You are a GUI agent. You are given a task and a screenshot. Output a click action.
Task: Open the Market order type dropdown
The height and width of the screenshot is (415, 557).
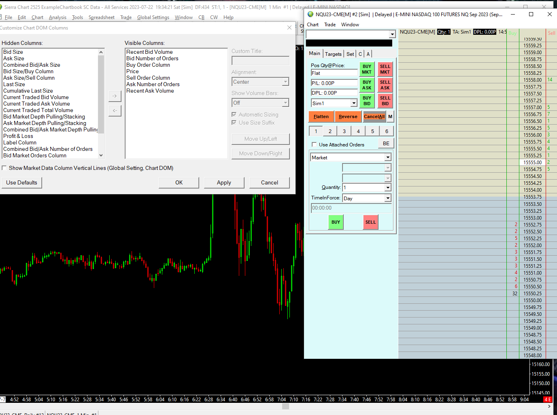387,157
